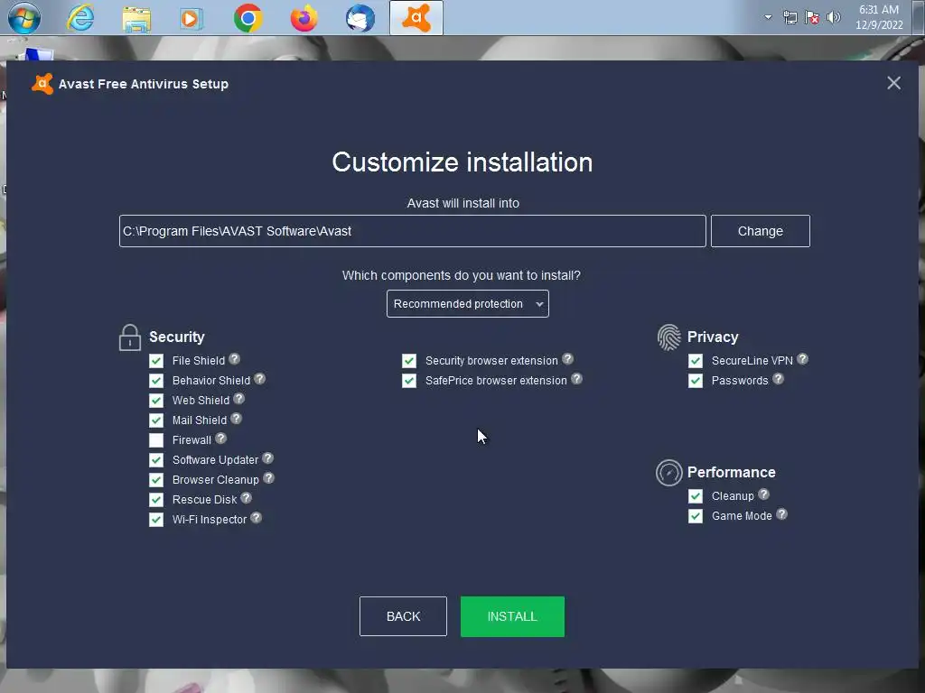The height and width of the screenshot is (693, 925).
Task: Click the INSTALL button
Action: [x=512, y=616]
